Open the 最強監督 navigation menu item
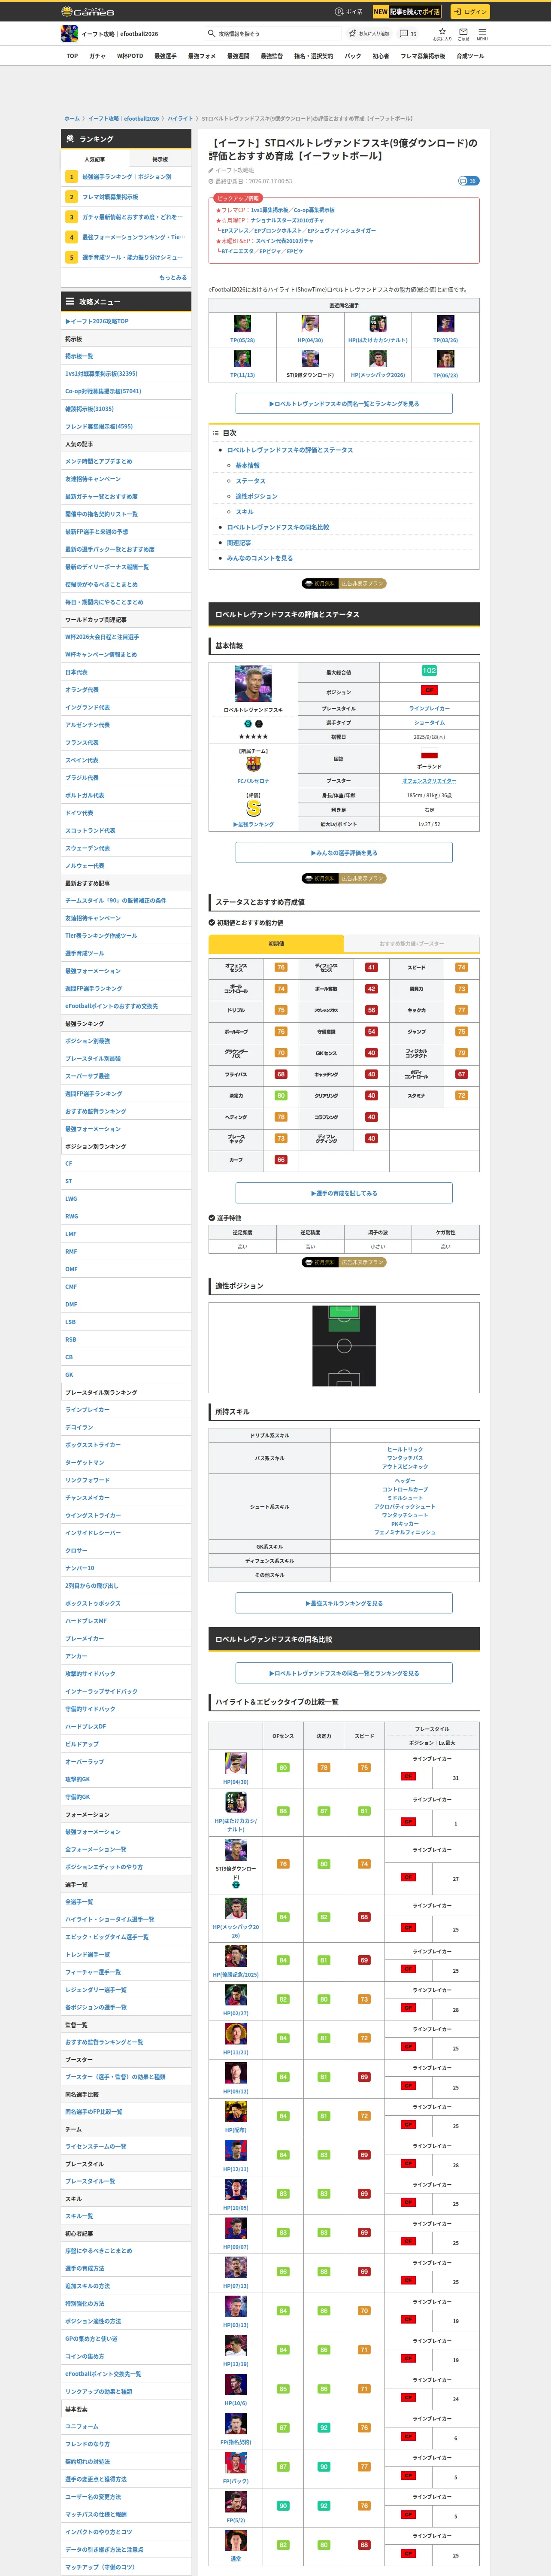 (x=271, y=56)
